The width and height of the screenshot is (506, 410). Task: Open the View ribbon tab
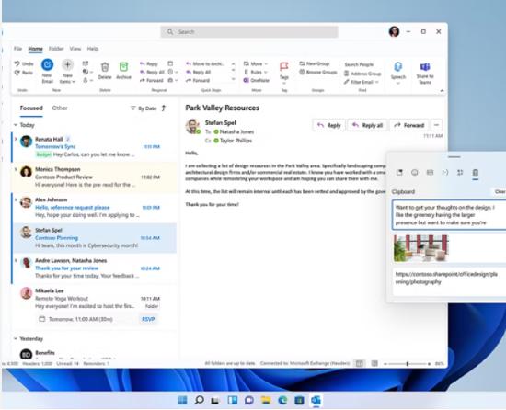click(x=75, y=49)
